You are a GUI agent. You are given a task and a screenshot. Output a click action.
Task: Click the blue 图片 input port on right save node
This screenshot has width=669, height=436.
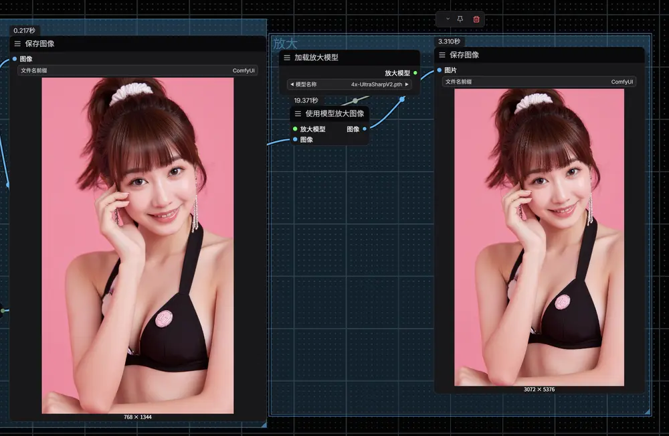tap(440, 70)
